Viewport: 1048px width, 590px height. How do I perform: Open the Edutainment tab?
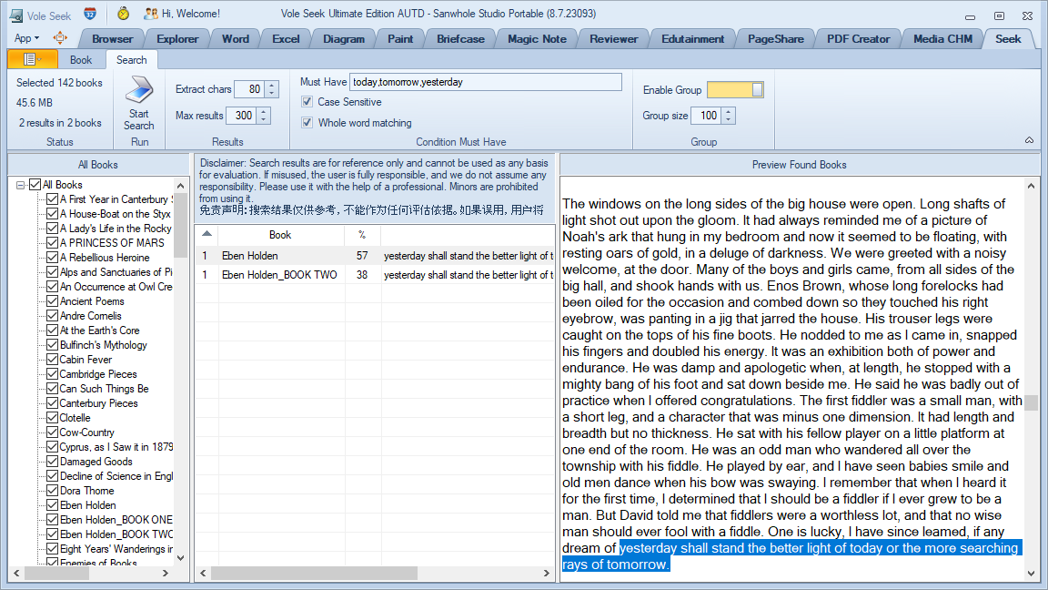[692, 39]
